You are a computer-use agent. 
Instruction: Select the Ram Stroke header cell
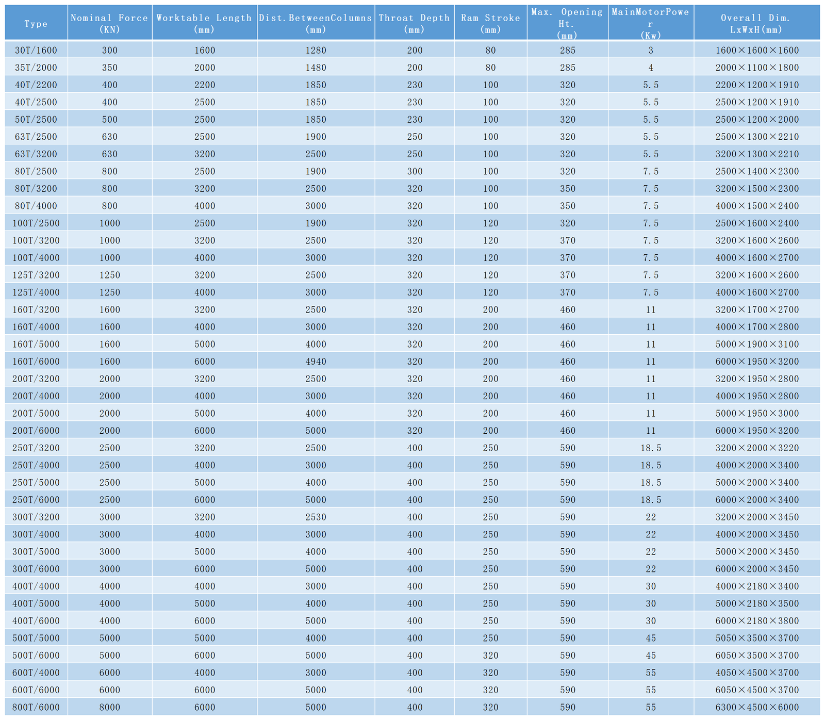490,24
